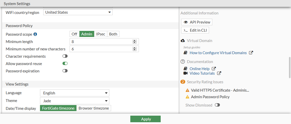Toggle the Show Dismissed switch
This screenshot has width=291, height=124.
click(217, 105)
